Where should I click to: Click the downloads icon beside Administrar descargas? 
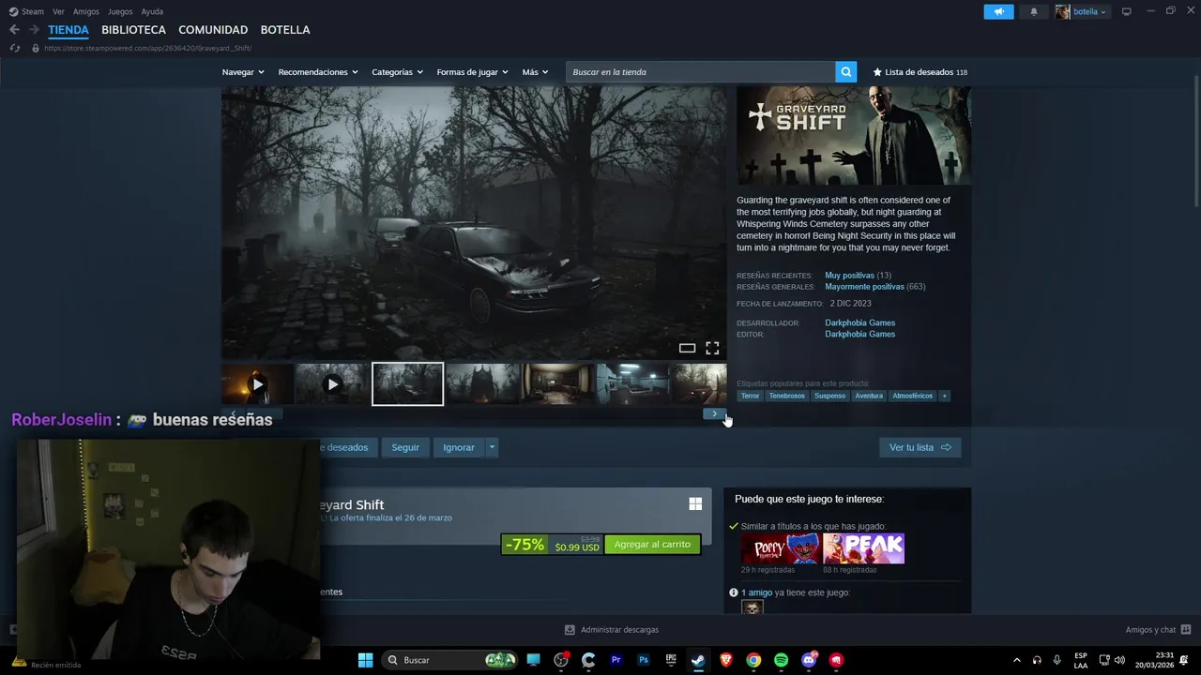pyautogui.click(x=570, y=630)
